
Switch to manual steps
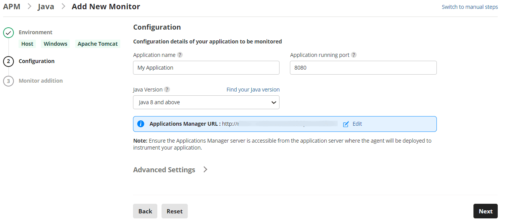(x=470, y=7)
